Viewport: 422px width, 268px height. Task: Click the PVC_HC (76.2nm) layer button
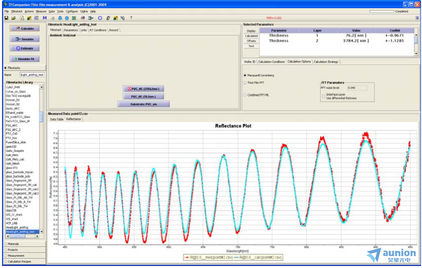144,97
